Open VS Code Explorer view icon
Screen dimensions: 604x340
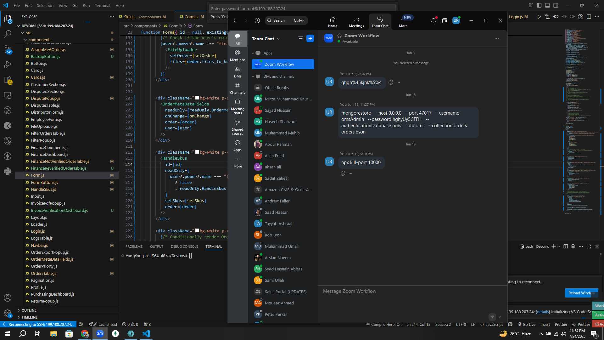[8, 19]
